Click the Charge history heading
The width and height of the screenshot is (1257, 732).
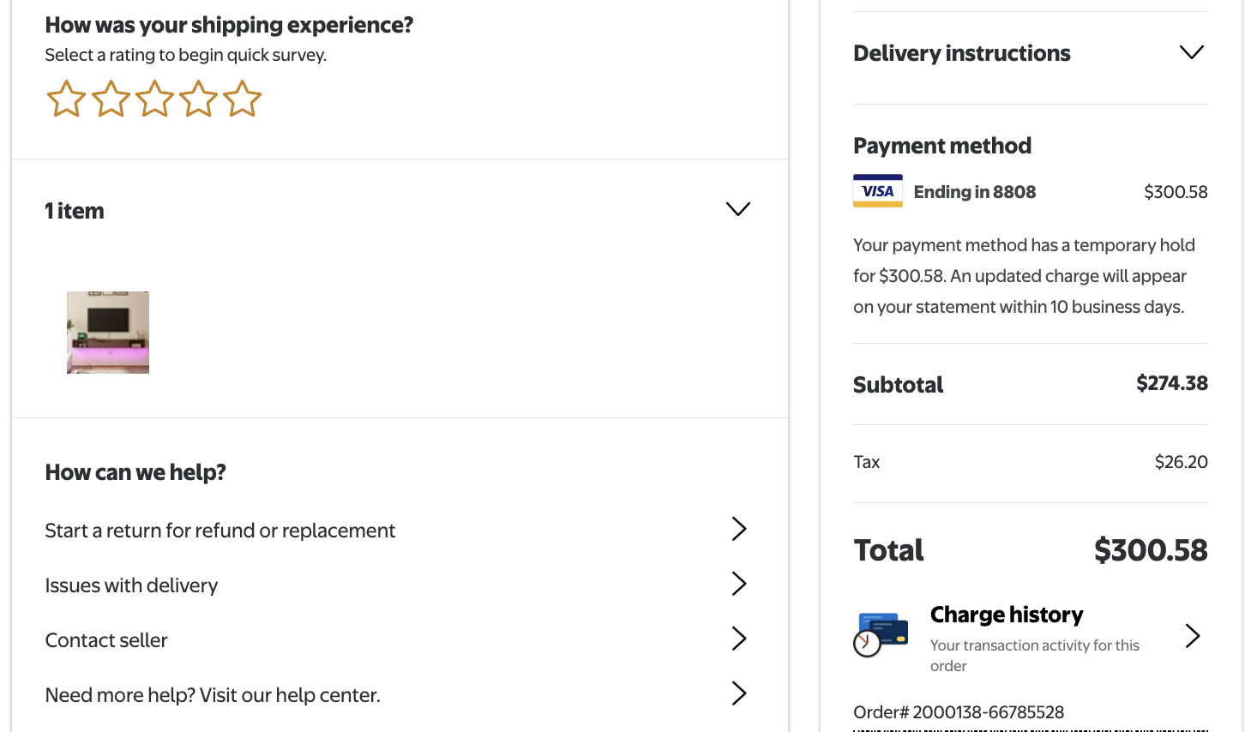(1006, 615)
